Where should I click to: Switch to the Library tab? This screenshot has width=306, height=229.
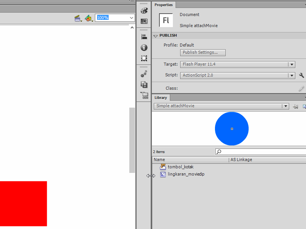tap(161, 98)
